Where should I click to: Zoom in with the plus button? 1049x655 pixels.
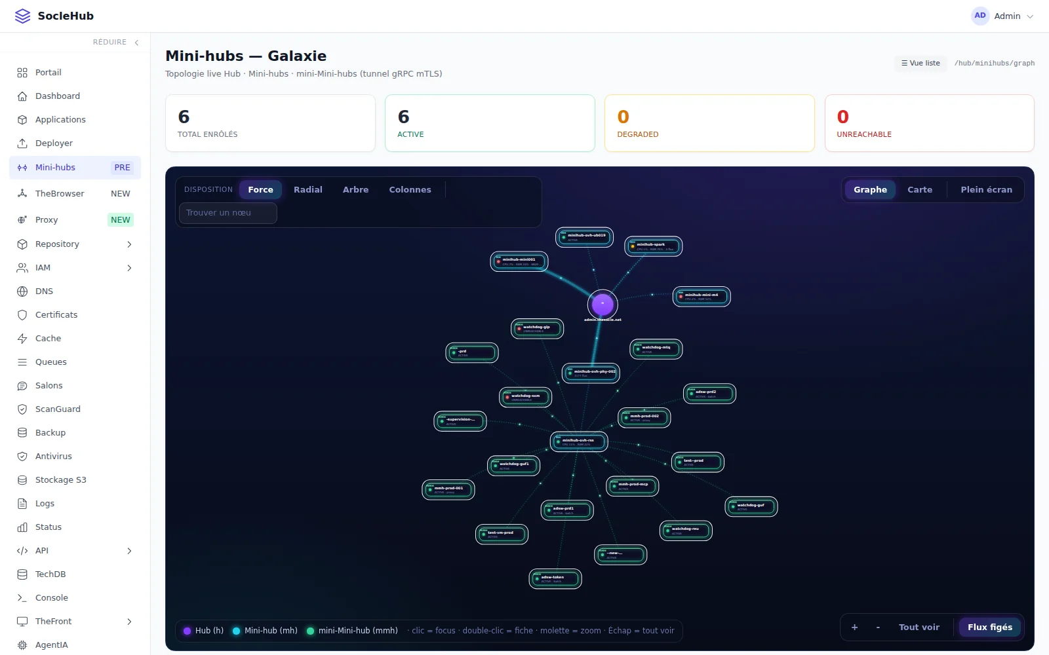pos(854,627)
